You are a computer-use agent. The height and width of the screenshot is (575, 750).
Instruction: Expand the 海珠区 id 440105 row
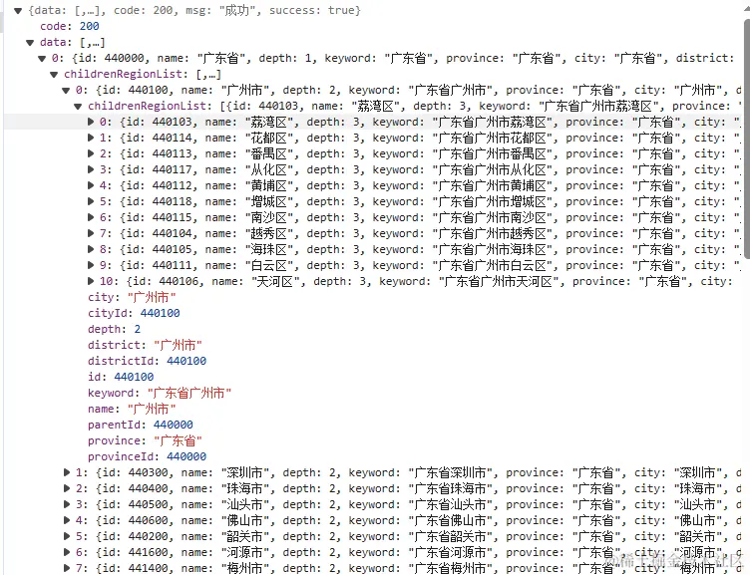91,249
